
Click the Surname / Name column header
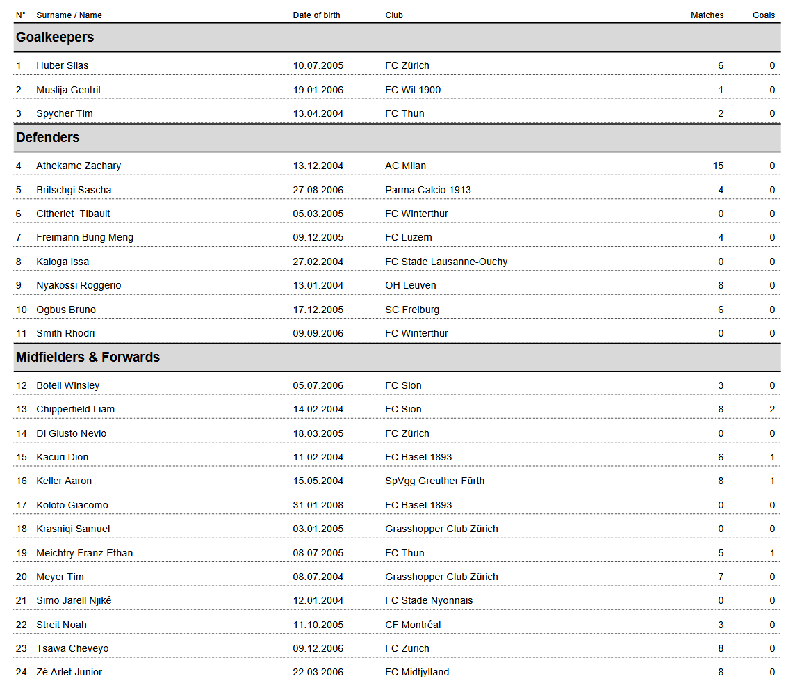point(69,15)
